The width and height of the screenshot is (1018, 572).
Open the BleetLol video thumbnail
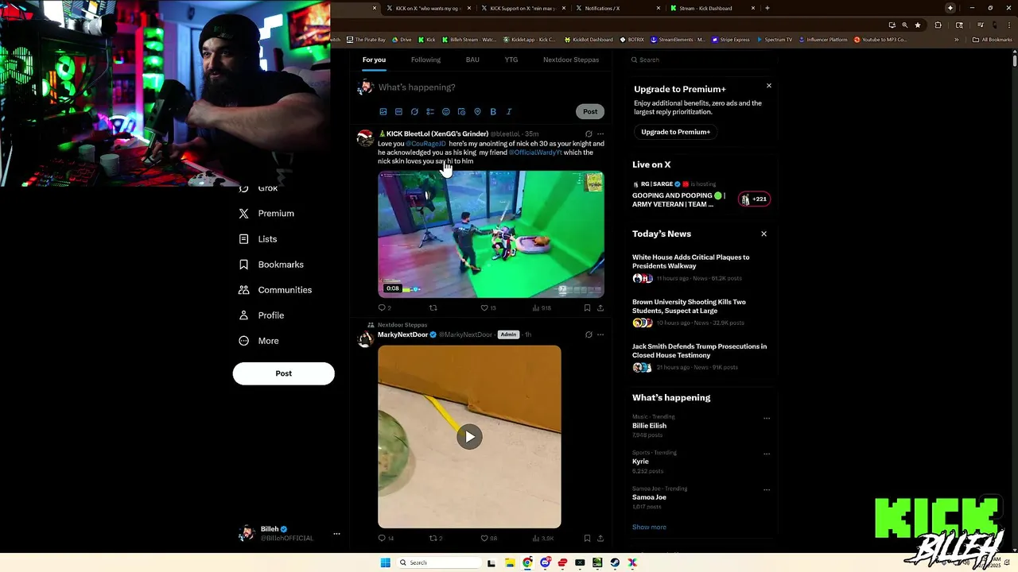click(x=491, y=234)
